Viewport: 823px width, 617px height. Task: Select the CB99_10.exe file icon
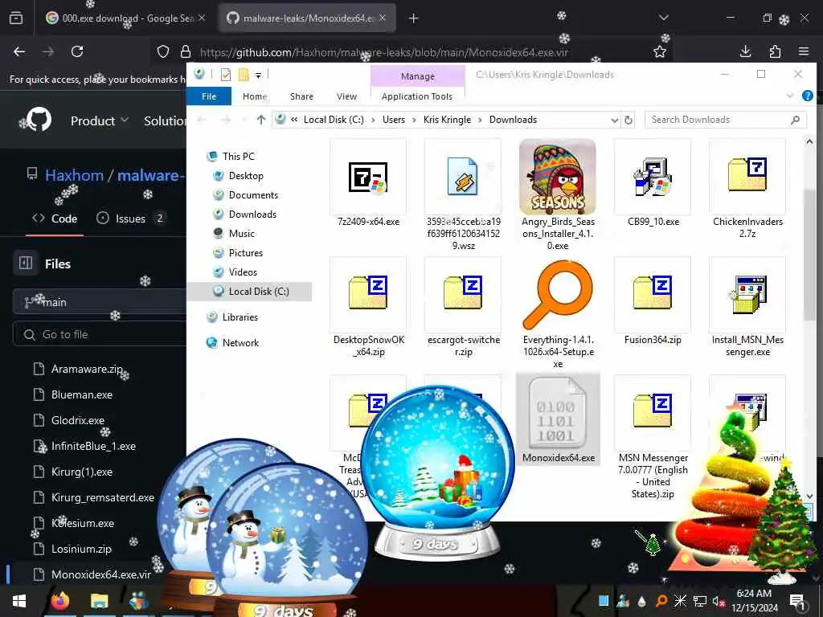(x=653, y=177)
